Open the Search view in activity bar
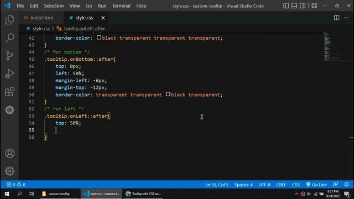The height and width of the screenshot is (199, 354). [x=9, y=38]
